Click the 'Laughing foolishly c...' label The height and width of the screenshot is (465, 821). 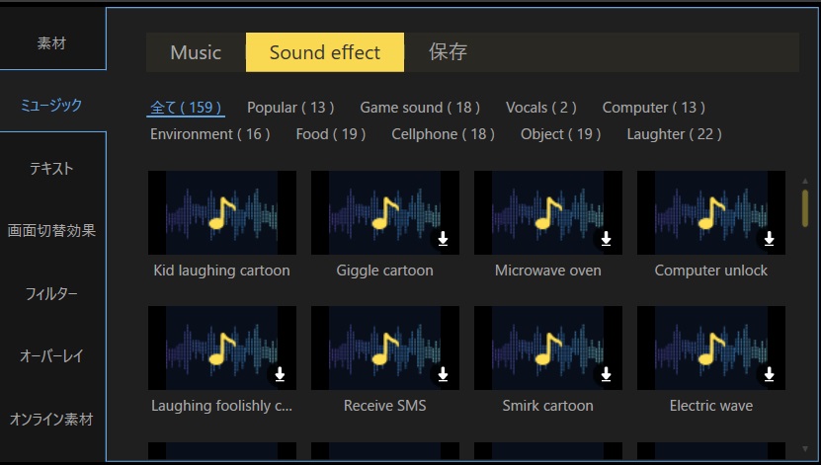click(221, 406)
